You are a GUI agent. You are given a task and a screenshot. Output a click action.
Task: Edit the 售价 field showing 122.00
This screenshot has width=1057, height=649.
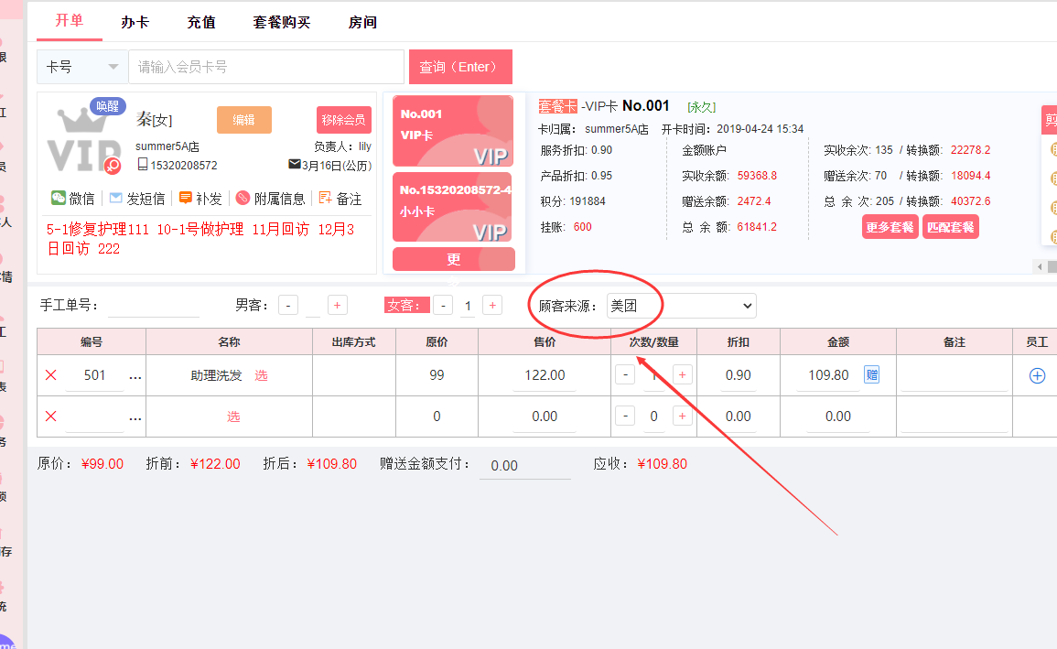pos(545,375)
